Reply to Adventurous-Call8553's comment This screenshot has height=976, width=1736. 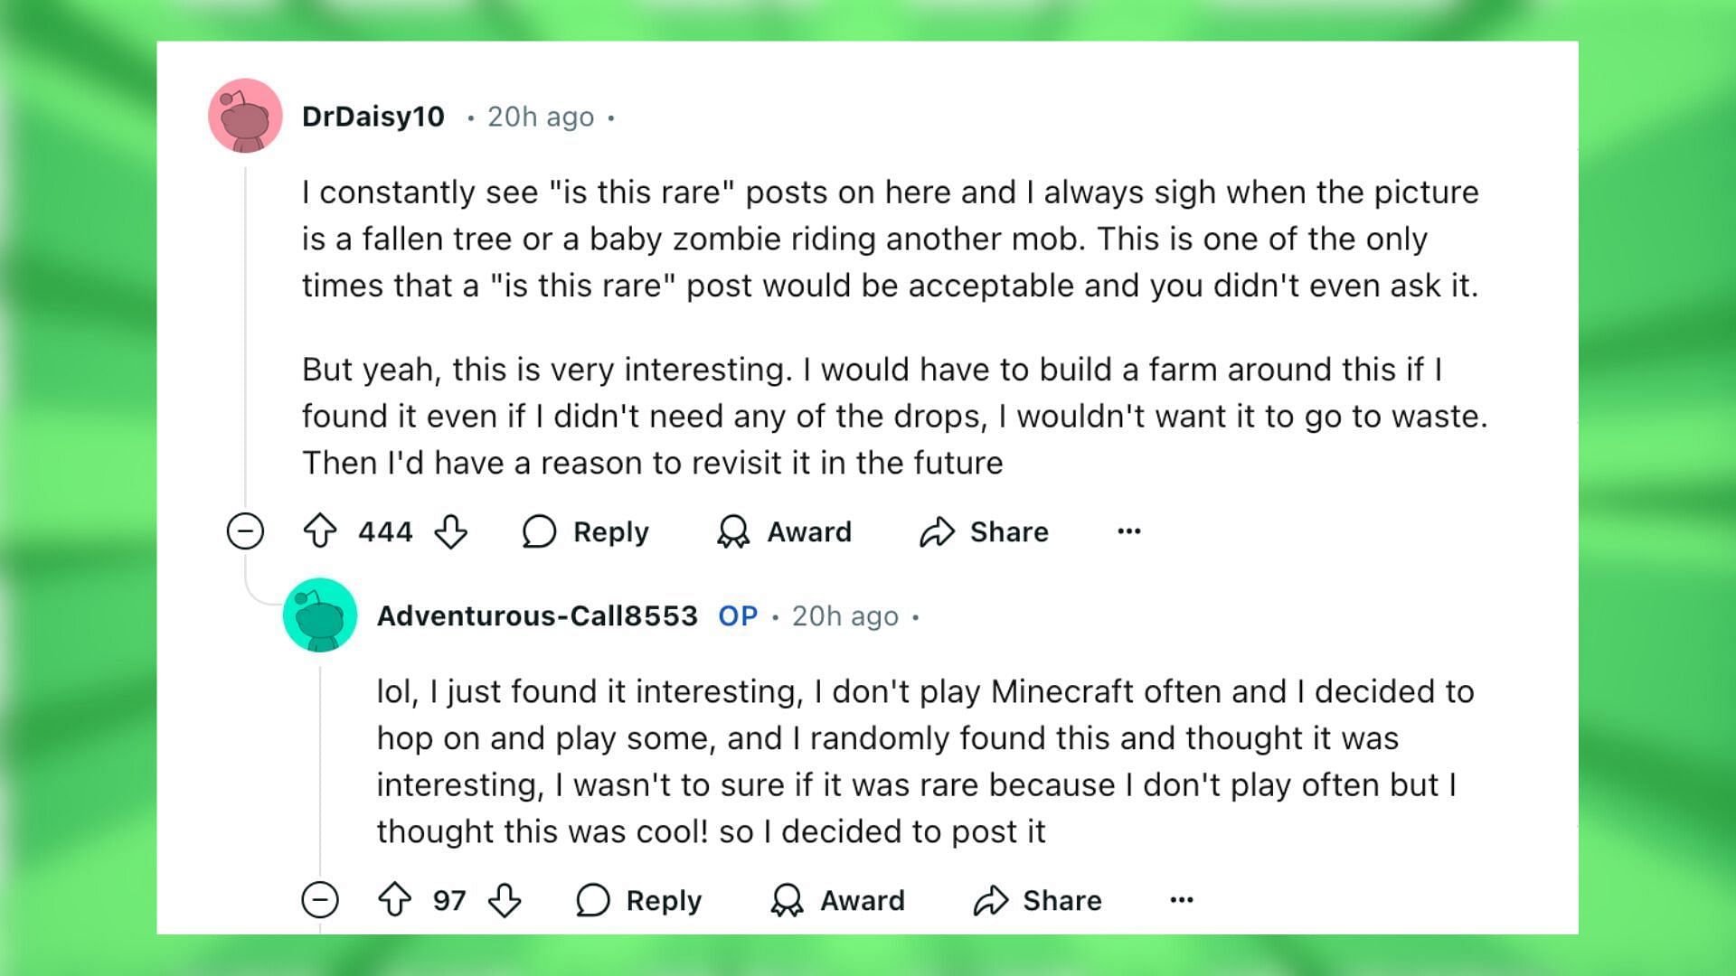point(638,900)
